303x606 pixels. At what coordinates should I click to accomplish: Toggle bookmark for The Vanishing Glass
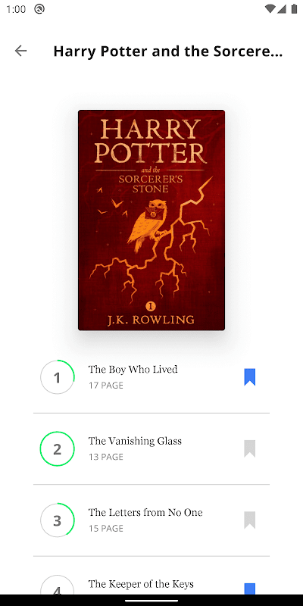click(250, 448)
